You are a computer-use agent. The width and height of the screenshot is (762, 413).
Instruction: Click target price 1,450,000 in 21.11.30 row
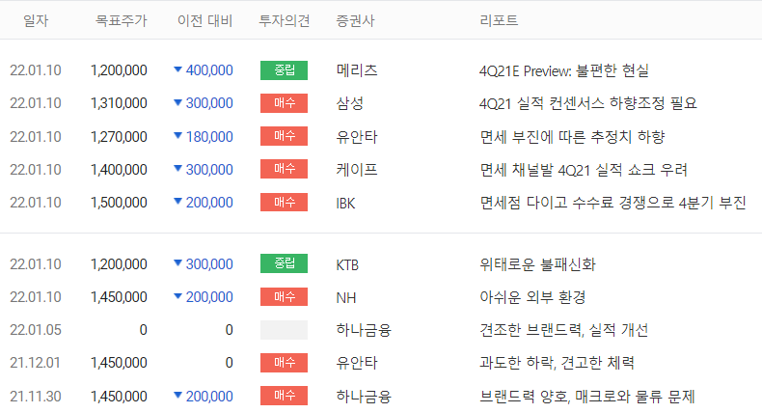[x=119, y=397]
